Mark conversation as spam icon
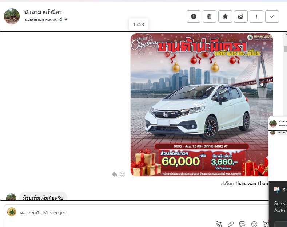 coord(194,16)
